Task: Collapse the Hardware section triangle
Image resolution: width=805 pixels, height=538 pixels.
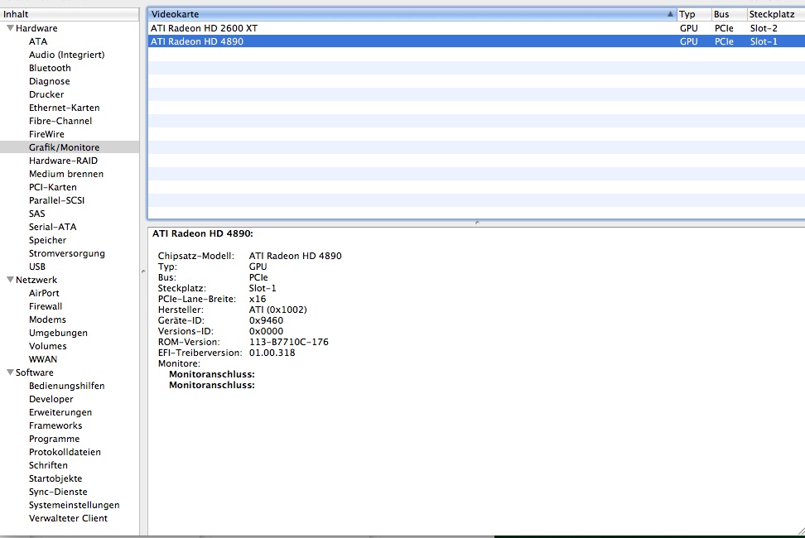Action: pyautogui.click(x=10, y=27)
